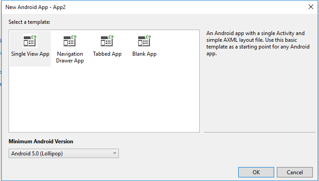This screenshot has height=181, width=319.
Task: Choose the Navigation Drawer App template icon
Action: pyautogui.click(x=70, y=41)
